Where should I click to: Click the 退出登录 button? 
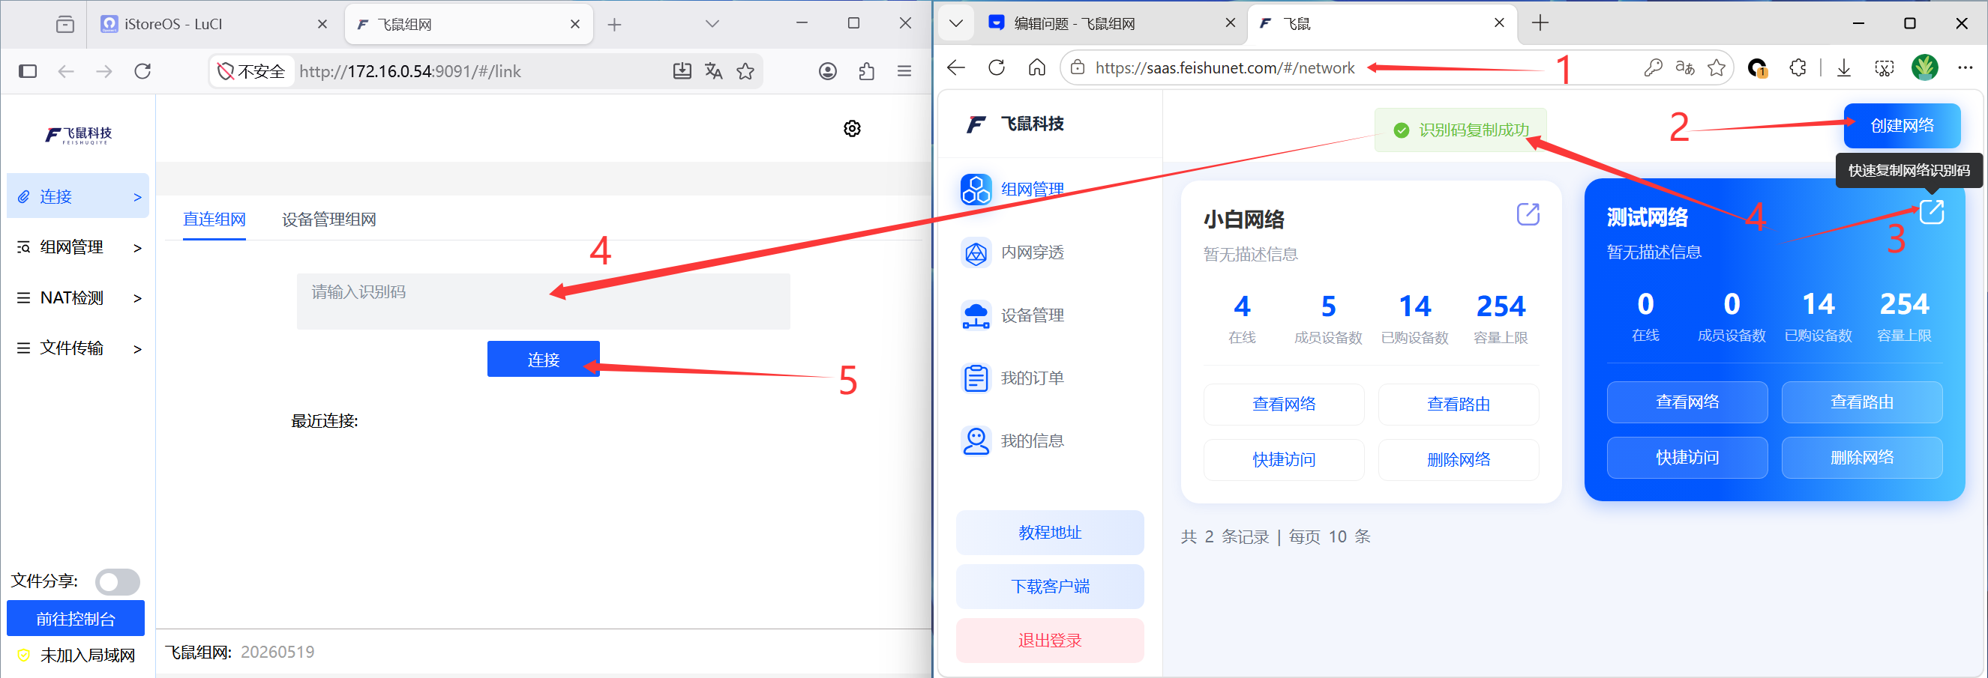1050,641
